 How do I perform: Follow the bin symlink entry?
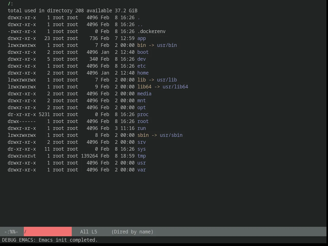point(141,45)
